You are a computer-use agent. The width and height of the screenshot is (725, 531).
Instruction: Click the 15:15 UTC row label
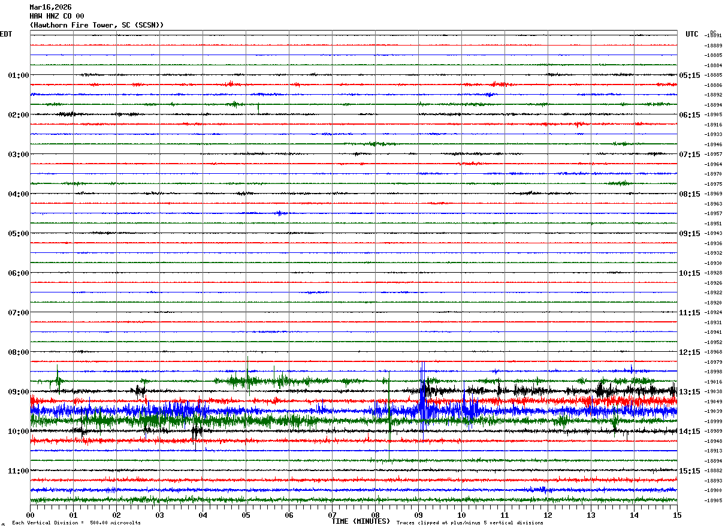pos(690,471)
